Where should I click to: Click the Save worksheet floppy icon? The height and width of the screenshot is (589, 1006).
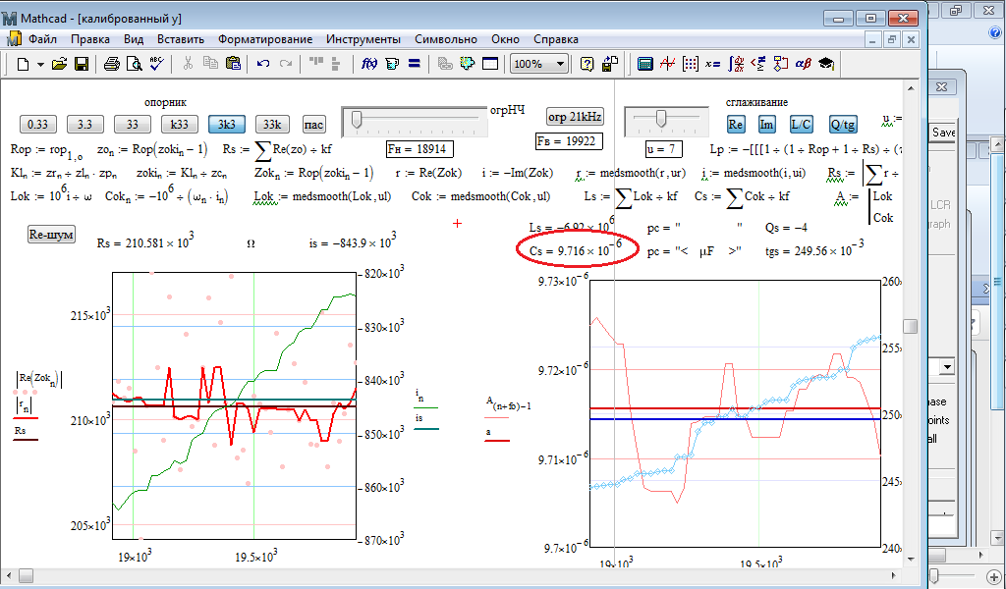(x=82, y=64)
